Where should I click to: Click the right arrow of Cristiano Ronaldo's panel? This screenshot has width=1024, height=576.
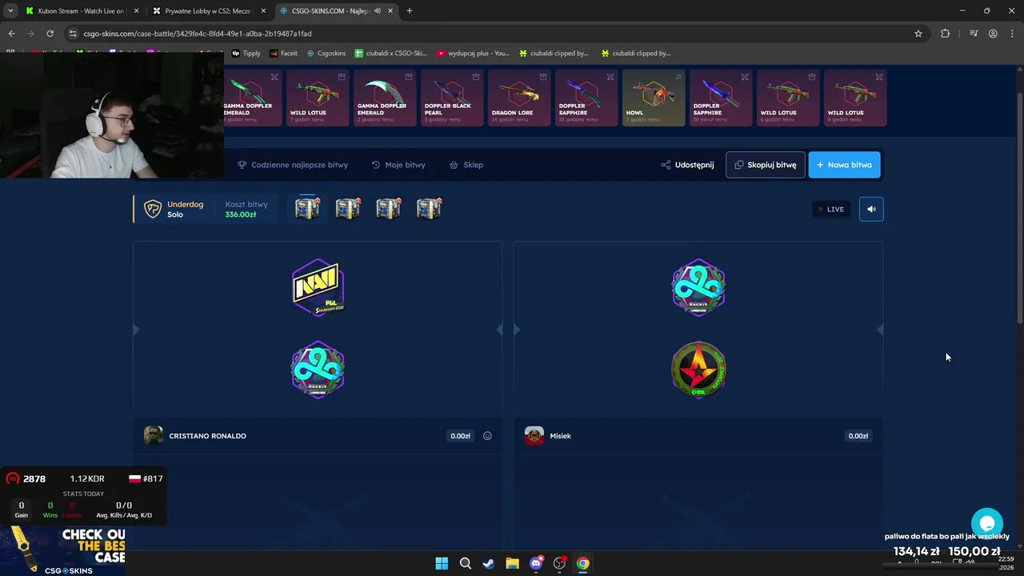(x=499, y=329)
